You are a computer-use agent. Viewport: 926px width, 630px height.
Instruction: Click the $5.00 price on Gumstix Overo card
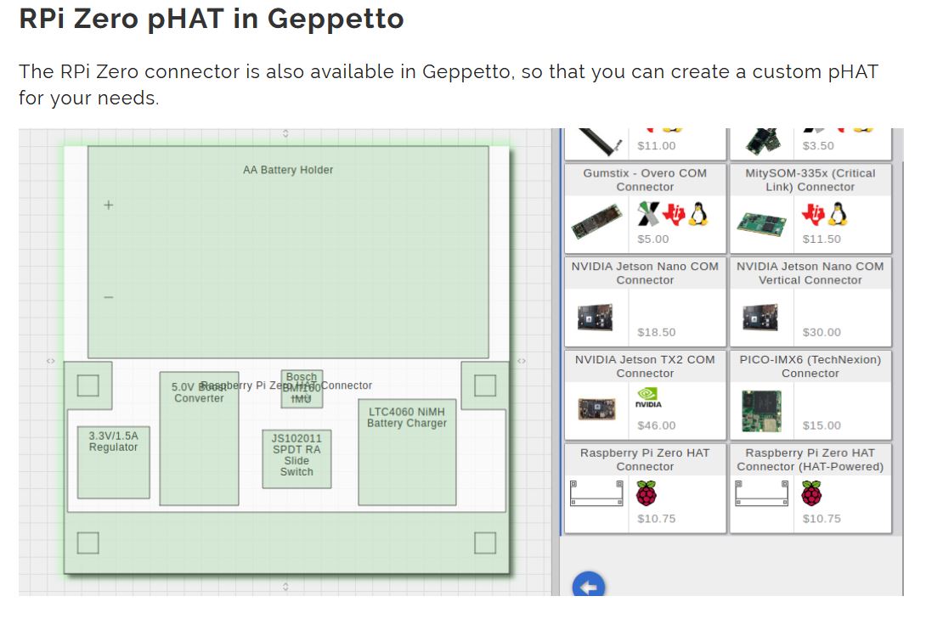(x=653, y=239)
